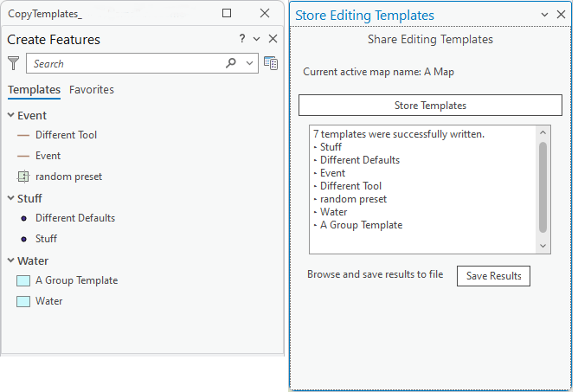Image resolution: width=578 pixels, height=392 pixels.
Task: Open Create Features help question mark
Action: pyautogui.click(x=242, y=39)
